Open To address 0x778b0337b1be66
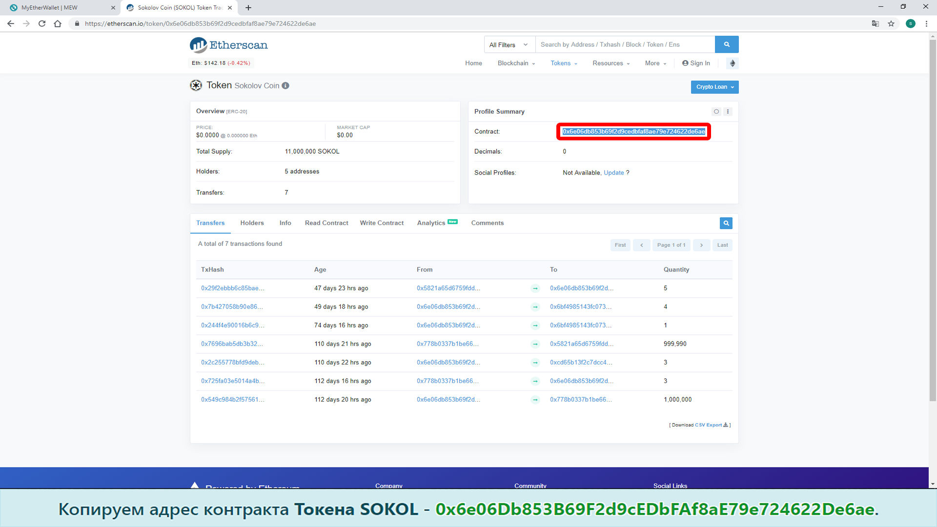937x527 pixels. coord(581,400)
